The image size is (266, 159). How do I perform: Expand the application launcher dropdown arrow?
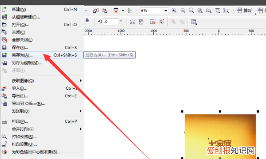point(123,11)
